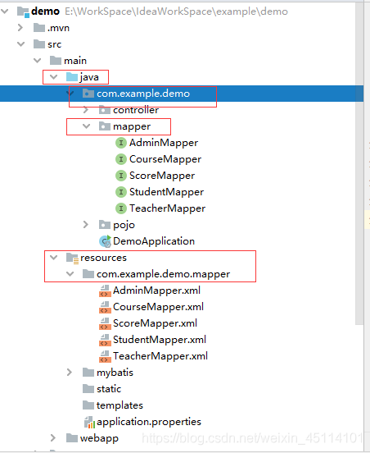370x453 pixels.
Task: Click the ScoreMapper.xml file icon
Action: coord(105,323)
